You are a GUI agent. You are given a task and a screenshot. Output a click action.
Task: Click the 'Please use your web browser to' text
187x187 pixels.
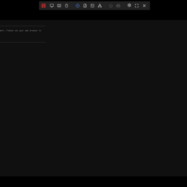point(24,31)
